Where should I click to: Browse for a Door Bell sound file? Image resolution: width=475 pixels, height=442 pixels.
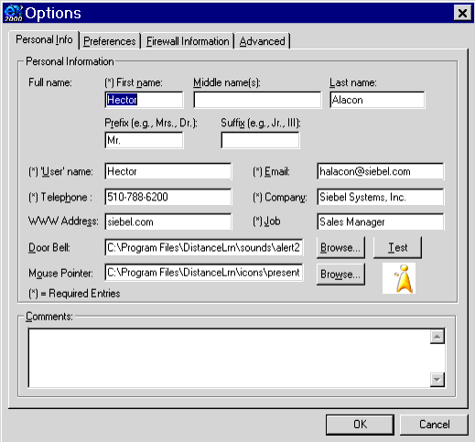[x=340, y=247]
